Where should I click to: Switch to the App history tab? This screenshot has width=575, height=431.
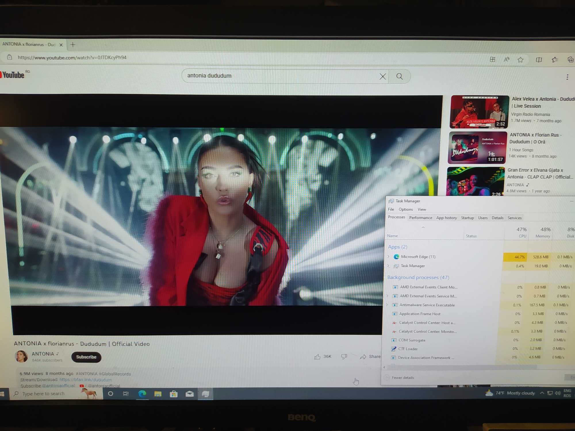pos(446,218)
